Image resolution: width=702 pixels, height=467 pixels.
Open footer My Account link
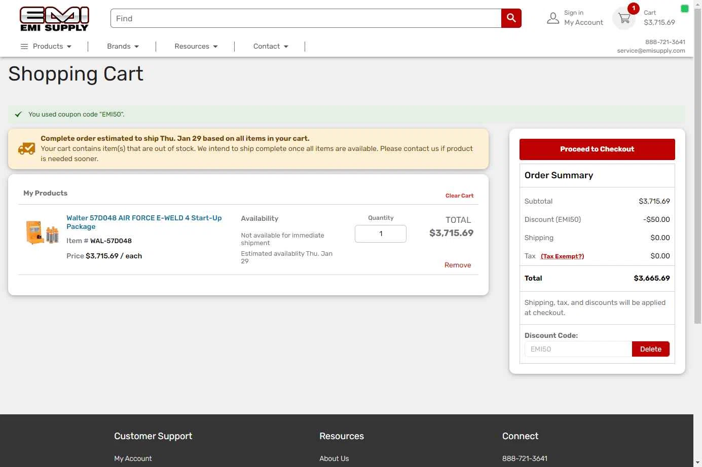(133, 458)
